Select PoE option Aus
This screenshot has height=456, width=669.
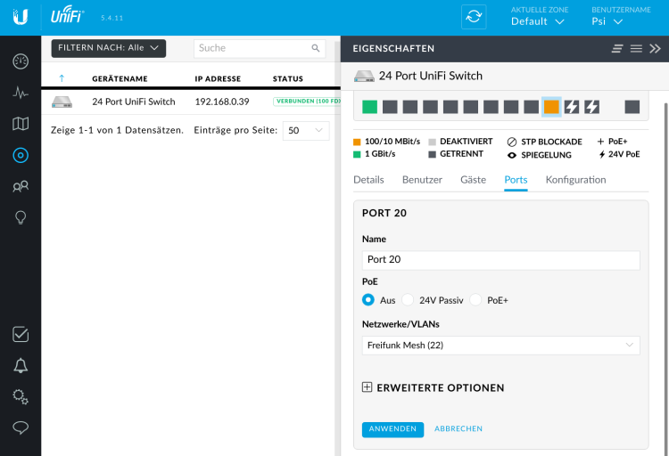point(368,299)
